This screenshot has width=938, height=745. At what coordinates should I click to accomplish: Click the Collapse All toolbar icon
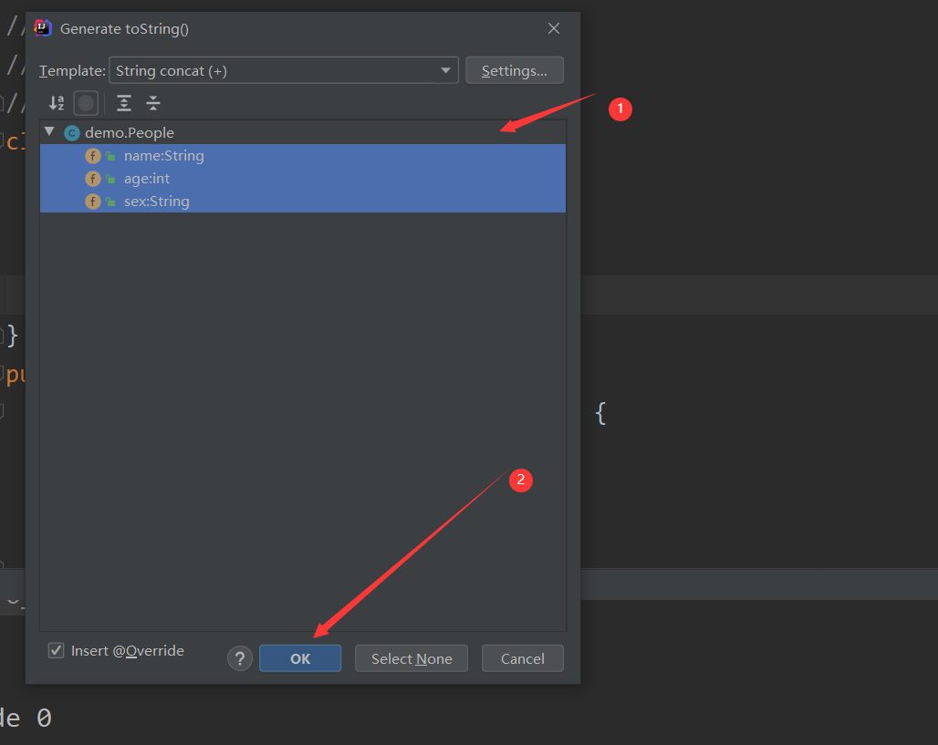[x=153, y=103]
